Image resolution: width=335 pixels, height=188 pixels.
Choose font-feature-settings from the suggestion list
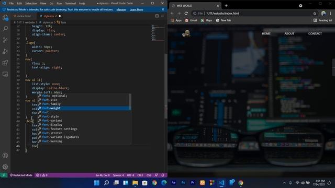[84, 129]
